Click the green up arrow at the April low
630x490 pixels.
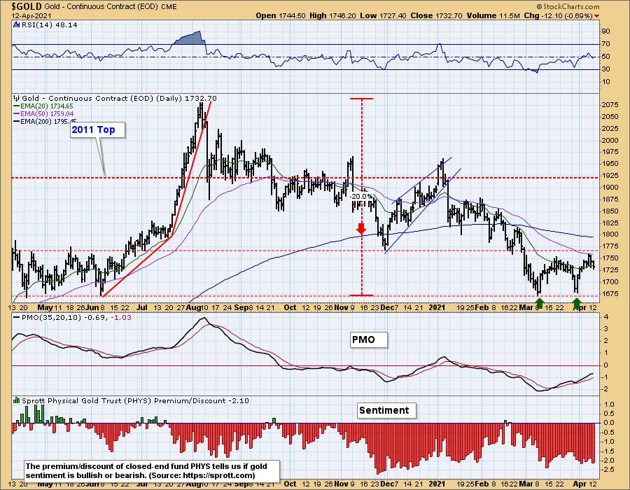pos(577,303)
